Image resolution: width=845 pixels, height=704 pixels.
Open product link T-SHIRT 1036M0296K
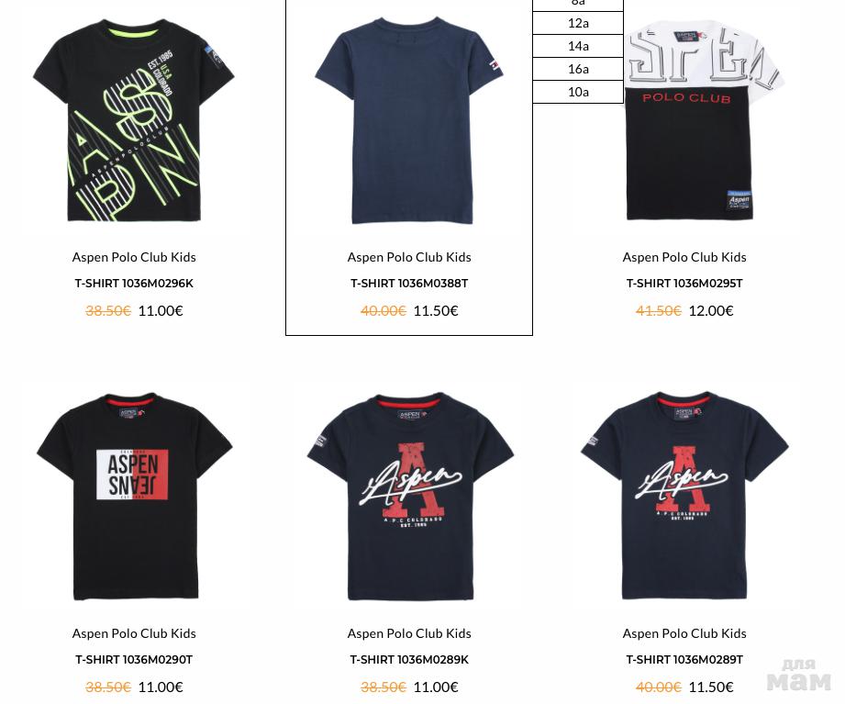coord(134,283)
